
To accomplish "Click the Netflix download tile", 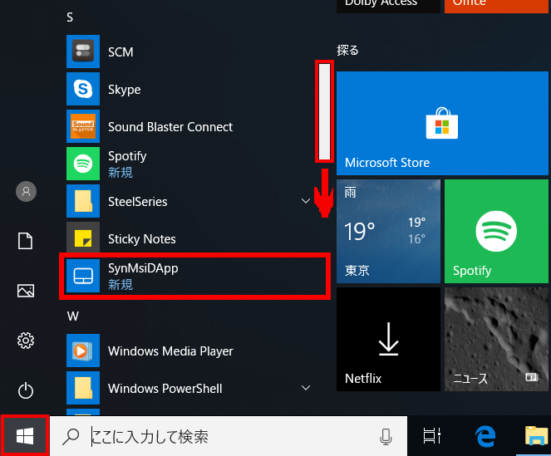I will point(388,339).
